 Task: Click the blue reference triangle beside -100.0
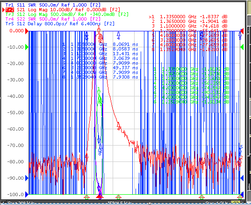27,194
